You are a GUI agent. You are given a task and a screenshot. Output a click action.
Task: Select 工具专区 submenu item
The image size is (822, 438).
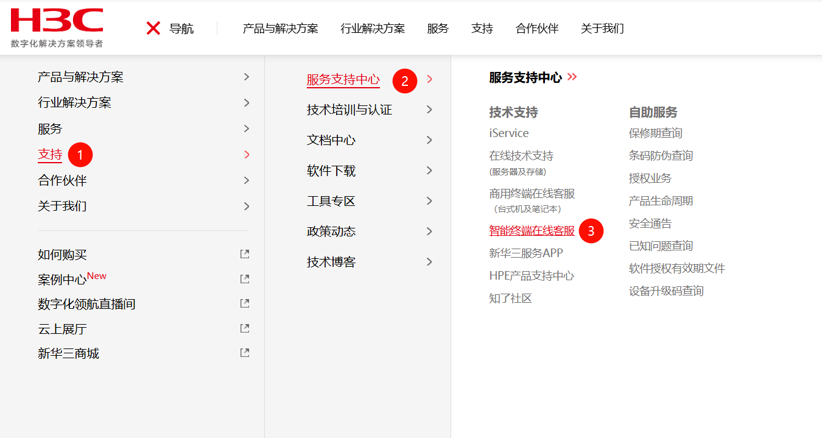click(x=331, y=201)
